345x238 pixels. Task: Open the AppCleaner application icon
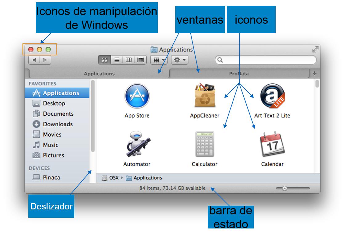(x=205, y=95)
